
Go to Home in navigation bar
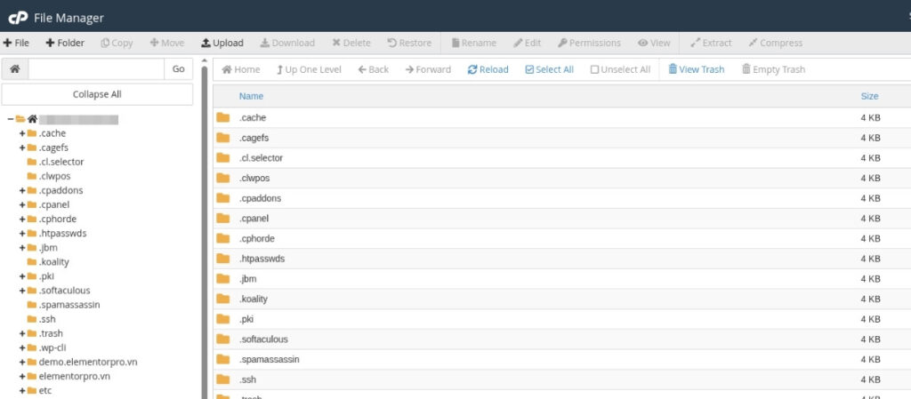240,69
